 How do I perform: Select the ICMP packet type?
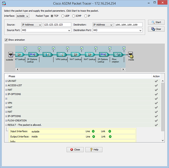pos(73,16)
